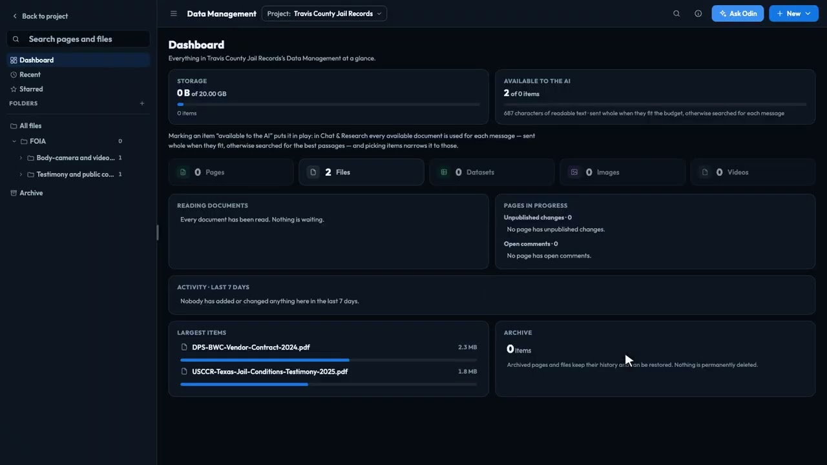Add a new folder with the plus icon
Screen dimensions: 827x465
click(142, 103)
